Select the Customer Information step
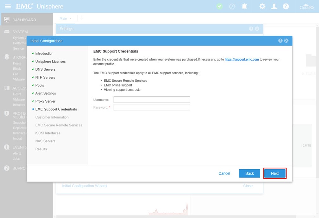This screenshot has width=319, height=218. pos(52,117)
